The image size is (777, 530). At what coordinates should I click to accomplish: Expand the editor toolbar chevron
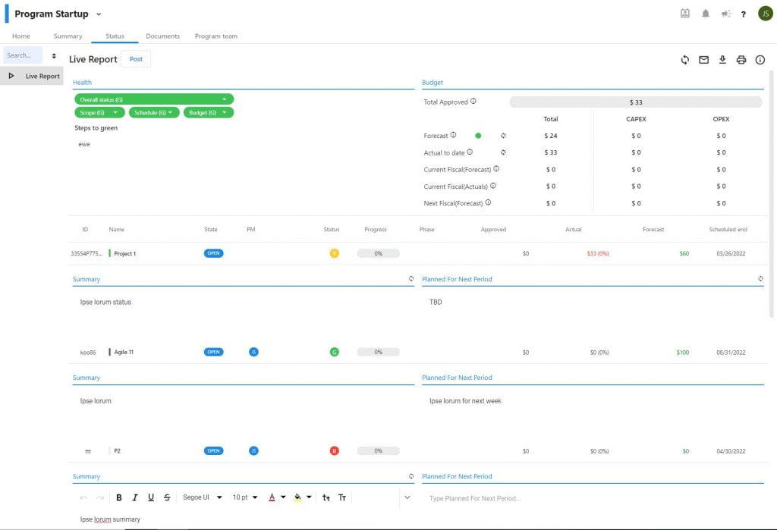[407, 497]
